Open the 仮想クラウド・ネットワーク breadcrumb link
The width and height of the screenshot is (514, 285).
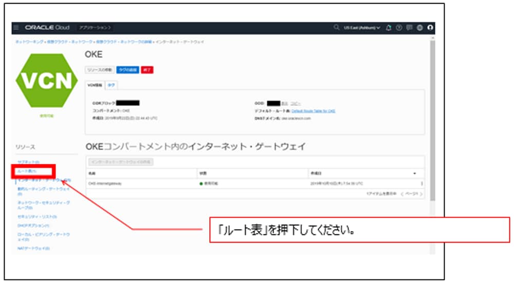tap(70, 42)
